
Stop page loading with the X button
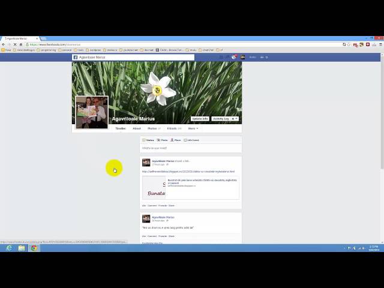pyautogui.click(x=14, y=44)
